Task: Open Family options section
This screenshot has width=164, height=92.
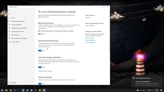Action: tap(15, 42)
